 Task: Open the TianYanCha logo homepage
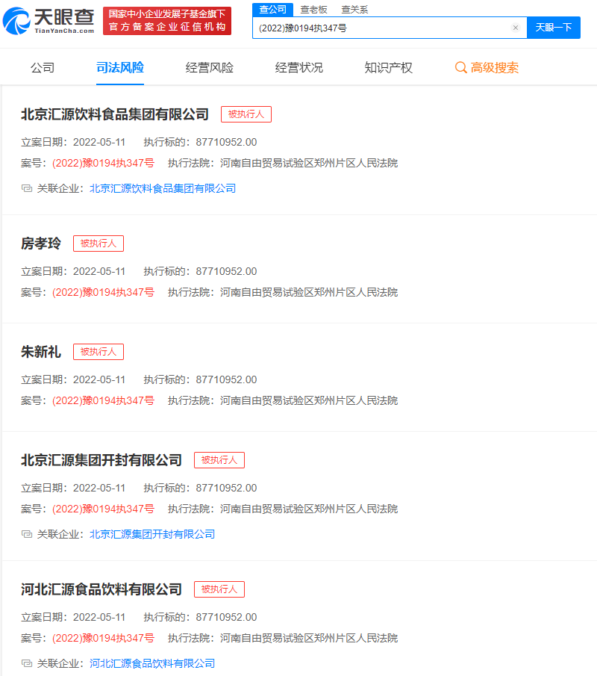click(49, 21)
